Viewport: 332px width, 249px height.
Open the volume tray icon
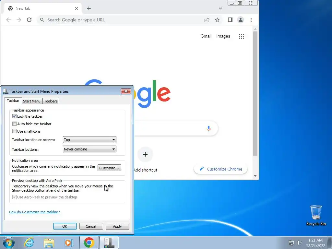(299, 243)
